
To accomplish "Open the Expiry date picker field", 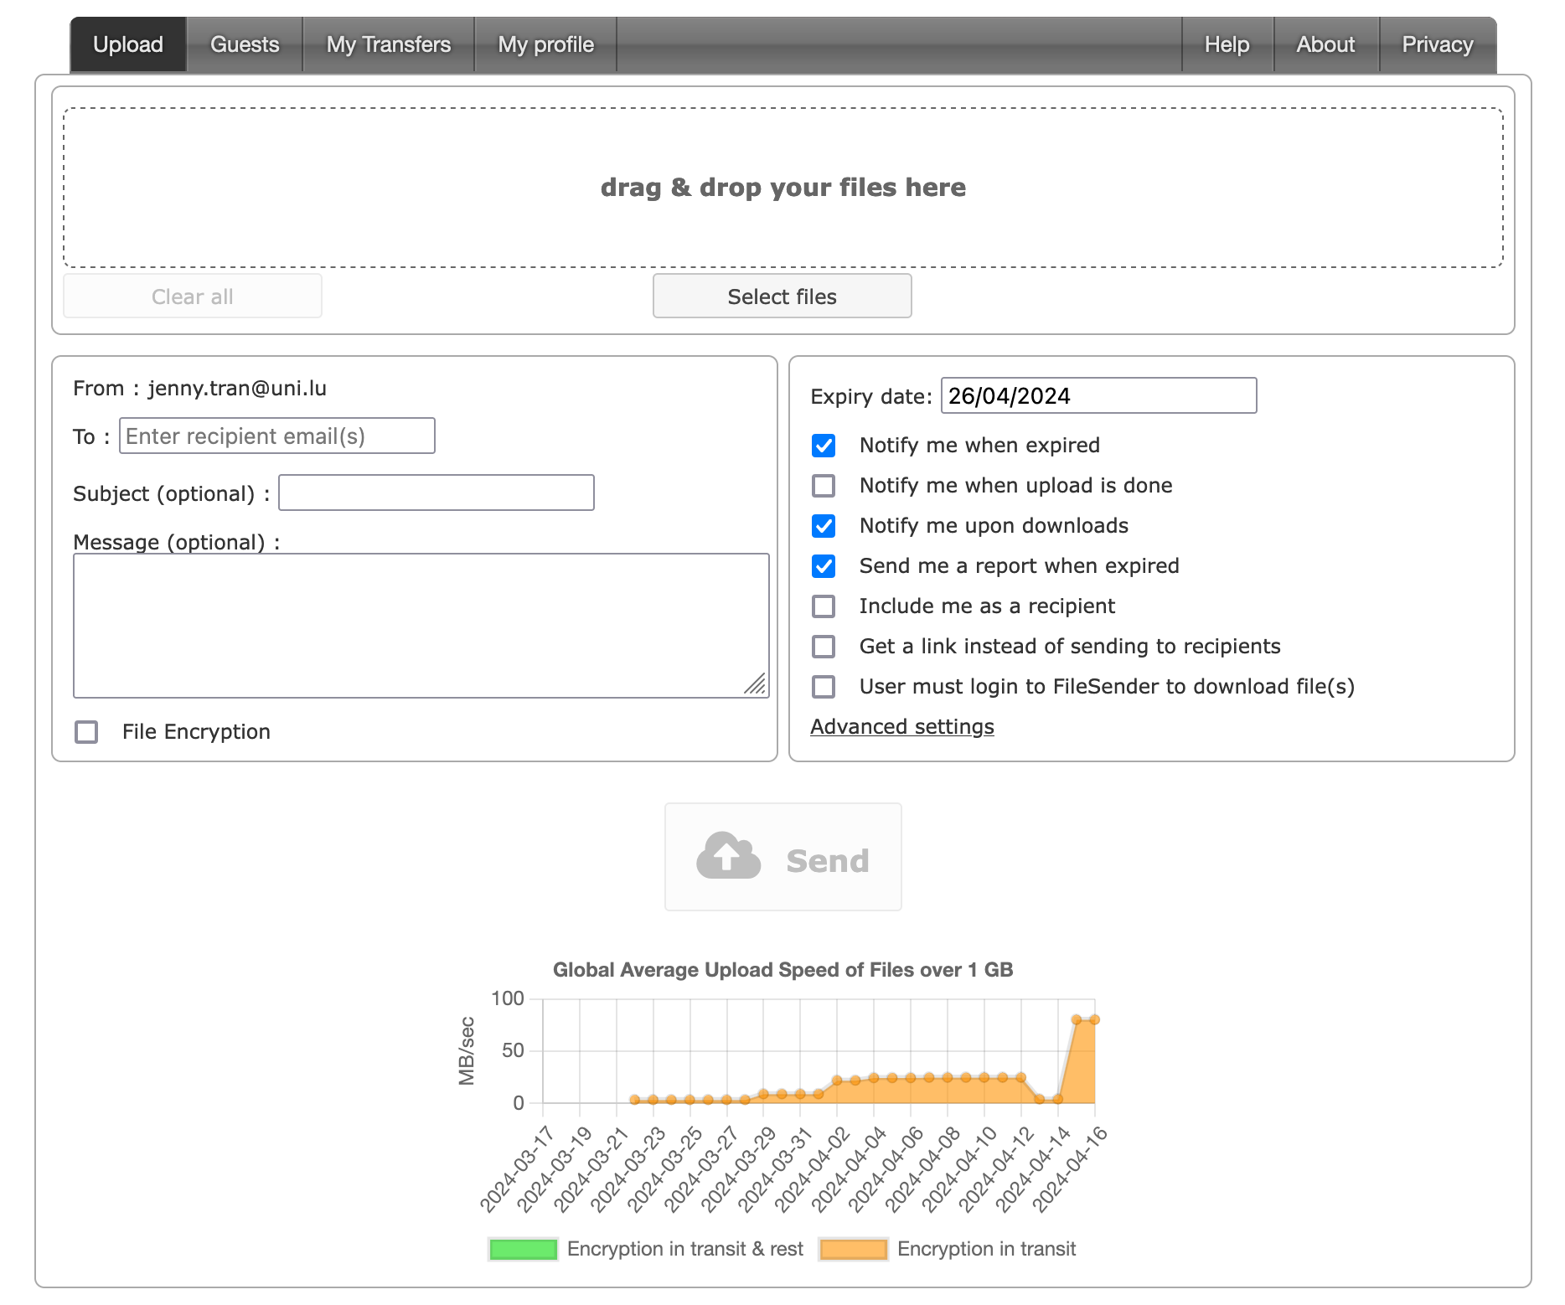I will click(1098, 396).
